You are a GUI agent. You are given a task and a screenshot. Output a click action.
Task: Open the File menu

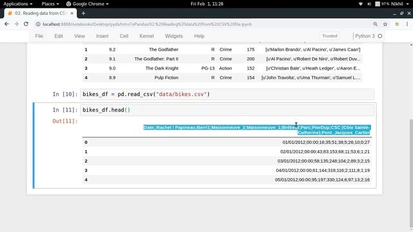[x=39, y=36]
